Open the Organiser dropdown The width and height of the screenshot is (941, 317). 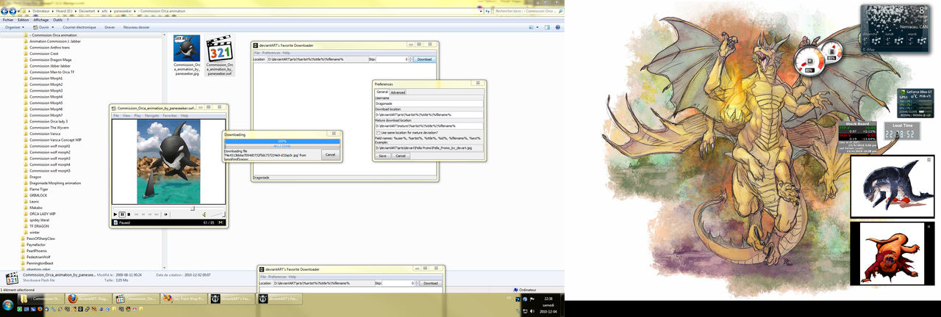(x=14, y=27)
